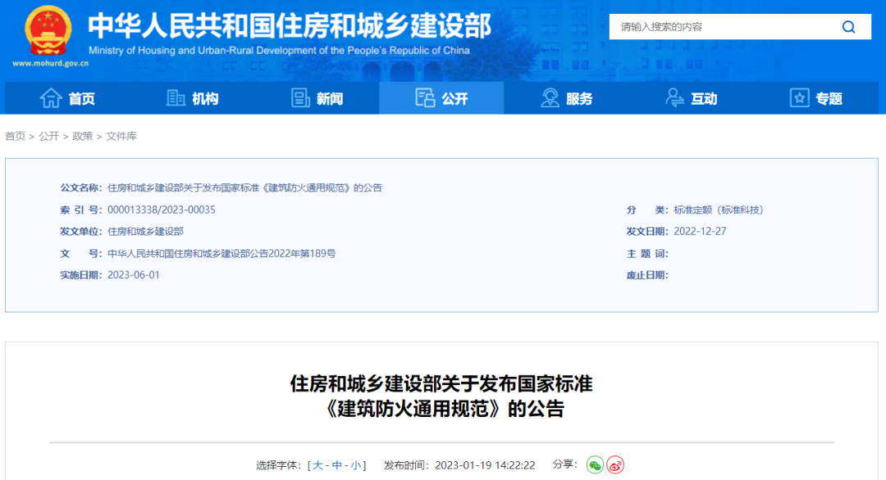Click the search magnifier icon
The width and height of the screenshot is (886, 480).
coord(848,27)
